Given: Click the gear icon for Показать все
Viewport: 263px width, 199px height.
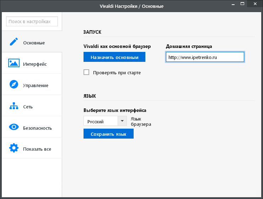Looking at the screenshot, I should [14, 148].
